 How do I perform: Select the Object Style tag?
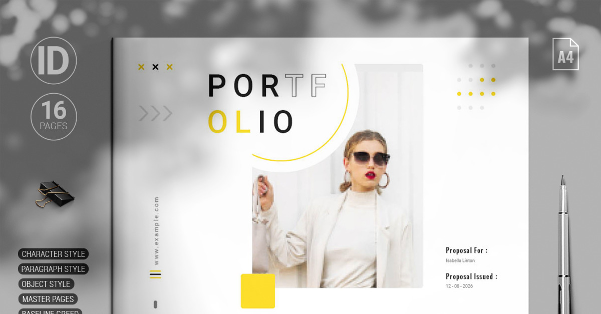pos(46,284)
